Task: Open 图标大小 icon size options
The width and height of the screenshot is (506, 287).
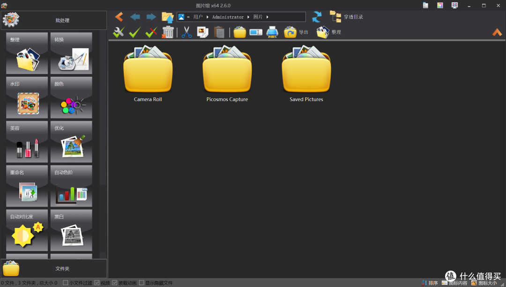Action: tap(484, 283)
